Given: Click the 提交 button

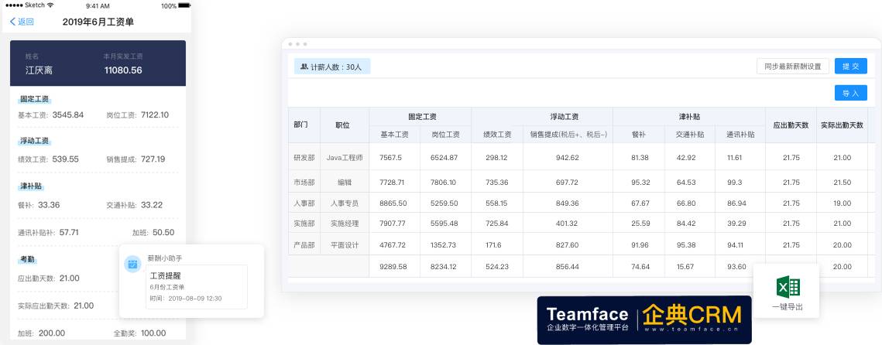Looking at the screenshot, I should click(850, 66).
